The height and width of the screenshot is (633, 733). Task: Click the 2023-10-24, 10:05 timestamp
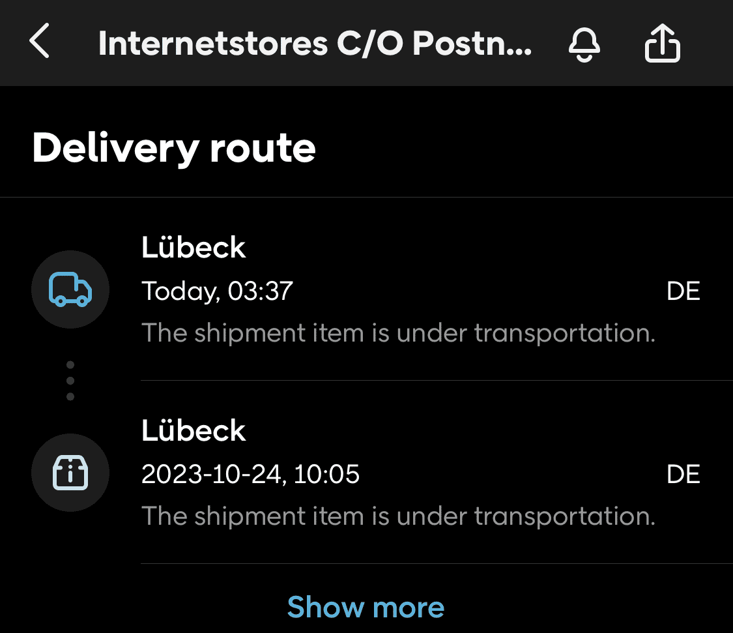(x=250, y=474)
